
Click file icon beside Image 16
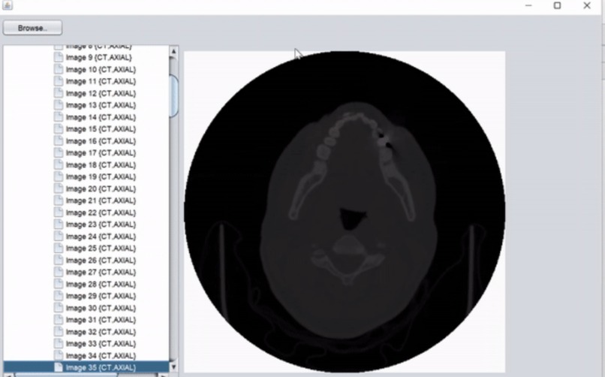[59, 140]
